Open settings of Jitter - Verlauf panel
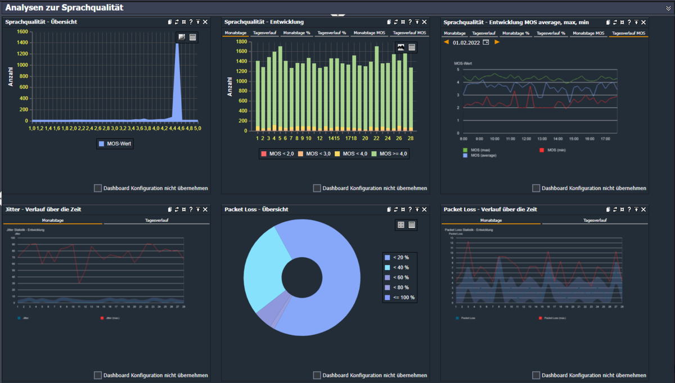Screen dimensions: 675x383 click(184, 209)
